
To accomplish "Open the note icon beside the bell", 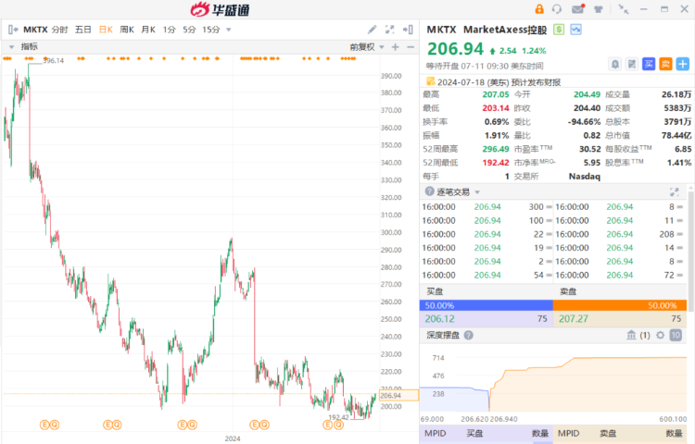I will (x=632, y=64).
